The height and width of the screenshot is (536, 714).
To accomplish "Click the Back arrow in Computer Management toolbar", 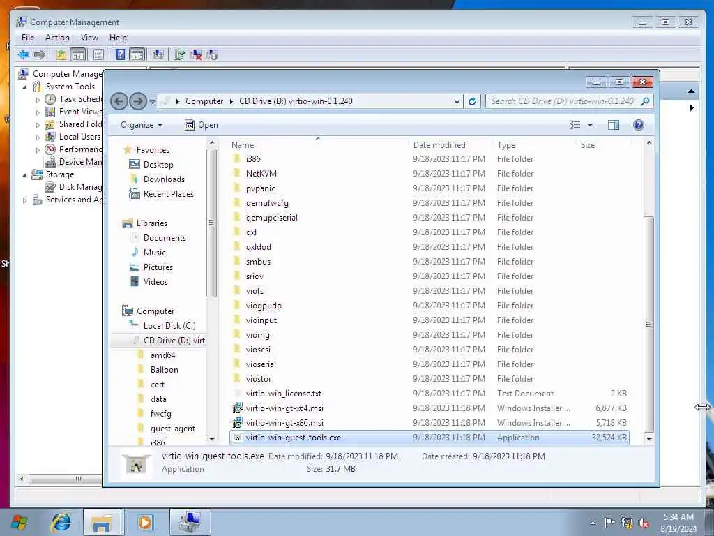I will [24, 55].
